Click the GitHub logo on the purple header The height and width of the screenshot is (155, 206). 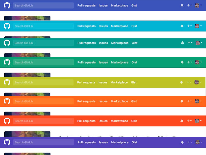coord(7,142)
